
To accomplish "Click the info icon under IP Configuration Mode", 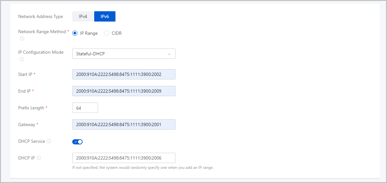I will pyautogui.click(x=22, y=59).
